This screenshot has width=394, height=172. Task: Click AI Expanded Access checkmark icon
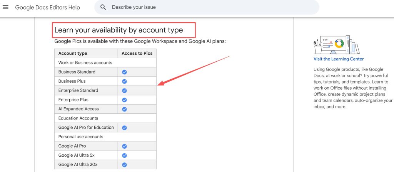pyautogui.click(x=124, y=109)
